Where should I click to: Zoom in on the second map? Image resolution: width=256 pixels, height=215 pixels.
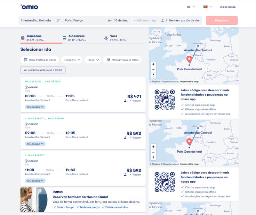(153, 147)
